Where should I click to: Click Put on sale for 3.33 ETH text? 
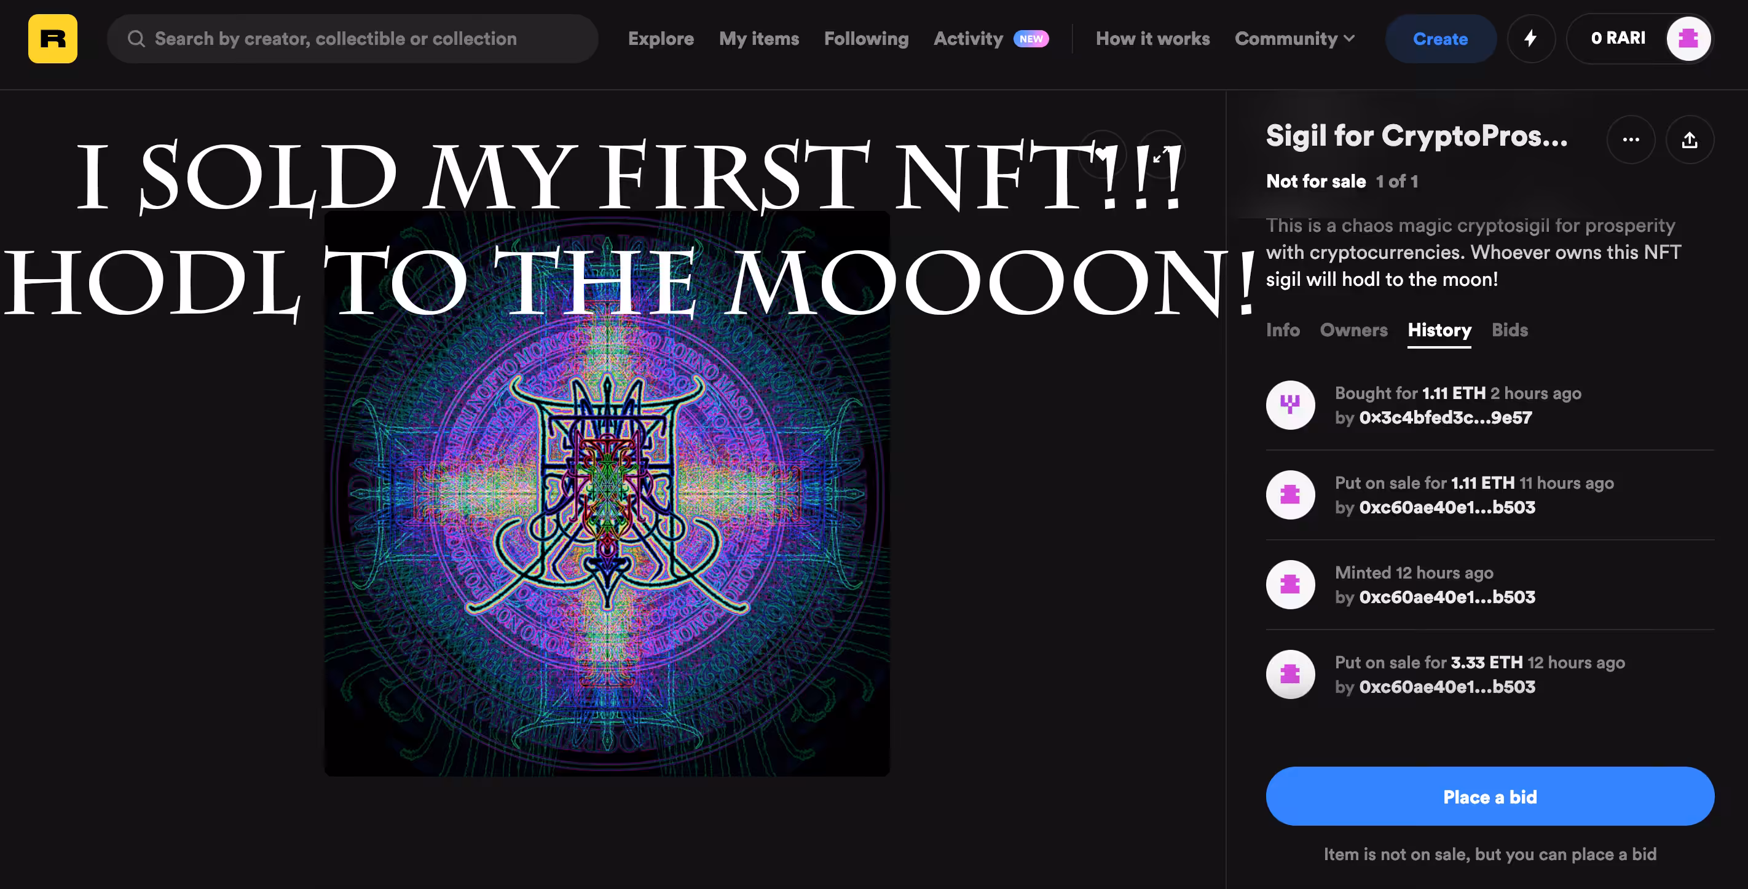[1480, 662]
